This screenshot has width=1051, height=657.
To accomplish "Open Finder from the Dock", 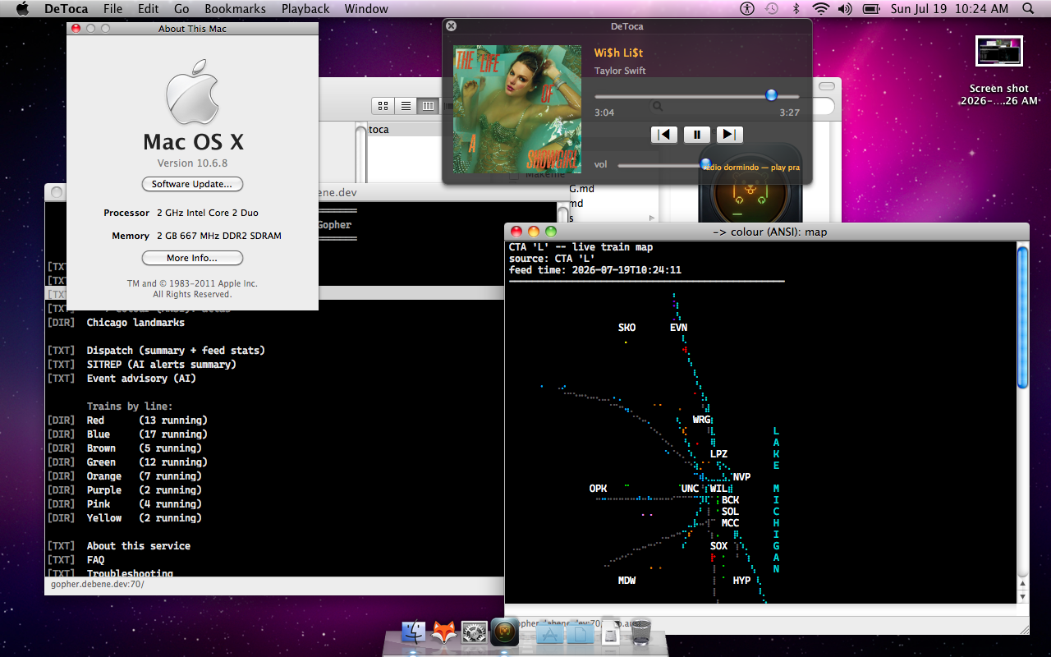I will [x=414, y=632].
